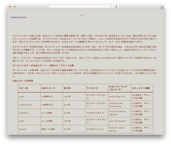Minimize the window using the yellow button
Viewport: 171px width, 145px height.
(12, 7)
